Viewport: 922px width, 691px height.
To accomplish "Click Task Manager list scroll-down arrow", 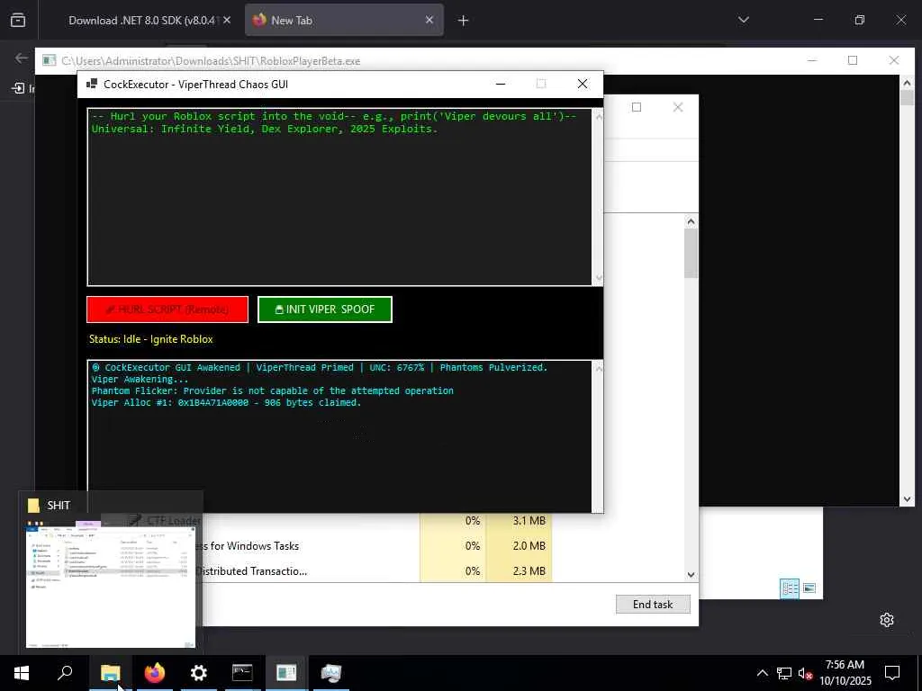I will [x=691, y=575].
